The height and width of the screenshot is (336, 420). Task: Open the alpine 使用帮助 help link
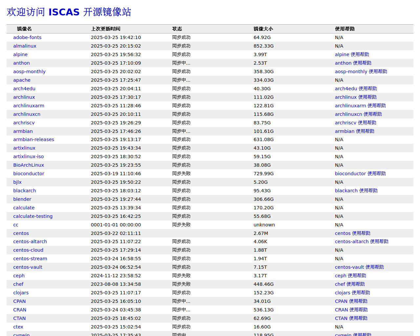click(x=352, y=54)
